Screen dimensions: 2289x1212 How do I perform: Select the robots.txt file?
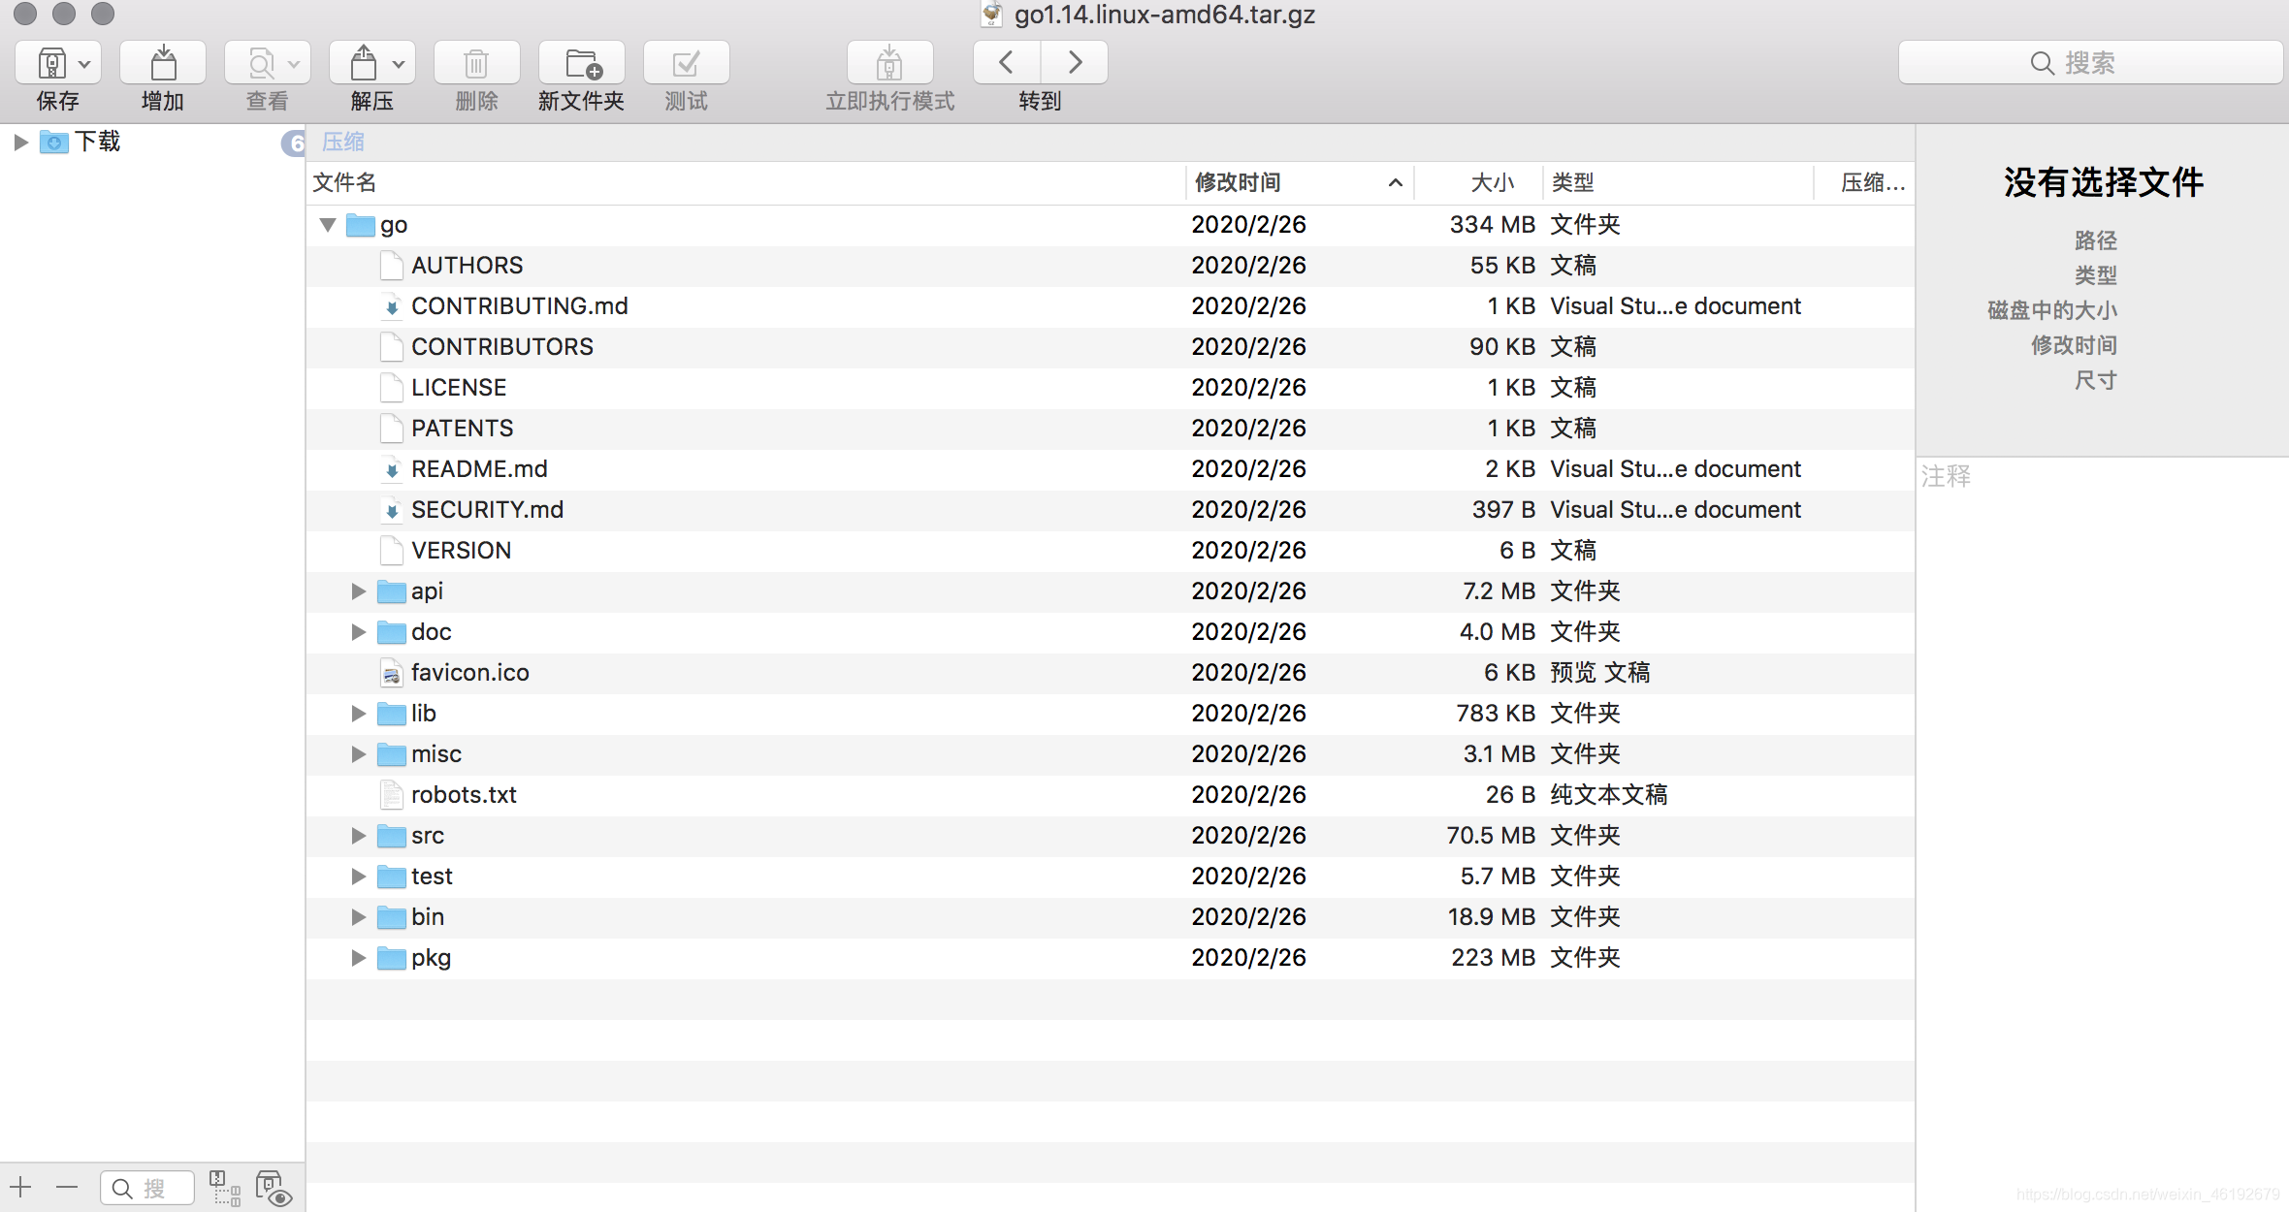[x=1111, y=795]
